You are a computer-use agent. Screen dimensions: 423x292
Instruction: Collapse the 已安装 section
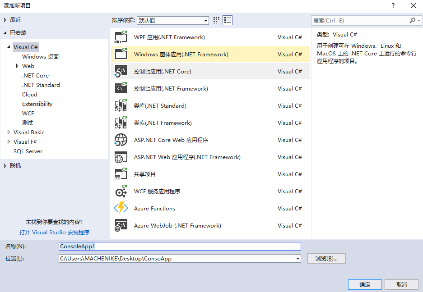[5, 33]
